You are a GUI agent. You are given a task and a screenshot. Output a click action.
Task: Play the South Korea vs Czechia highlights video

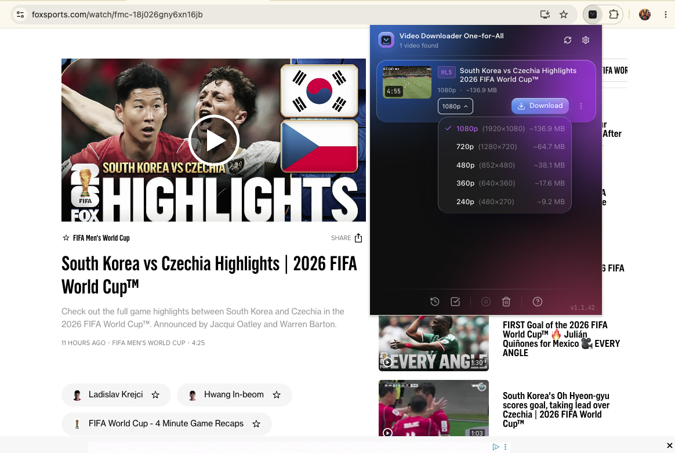pos(214,140)
